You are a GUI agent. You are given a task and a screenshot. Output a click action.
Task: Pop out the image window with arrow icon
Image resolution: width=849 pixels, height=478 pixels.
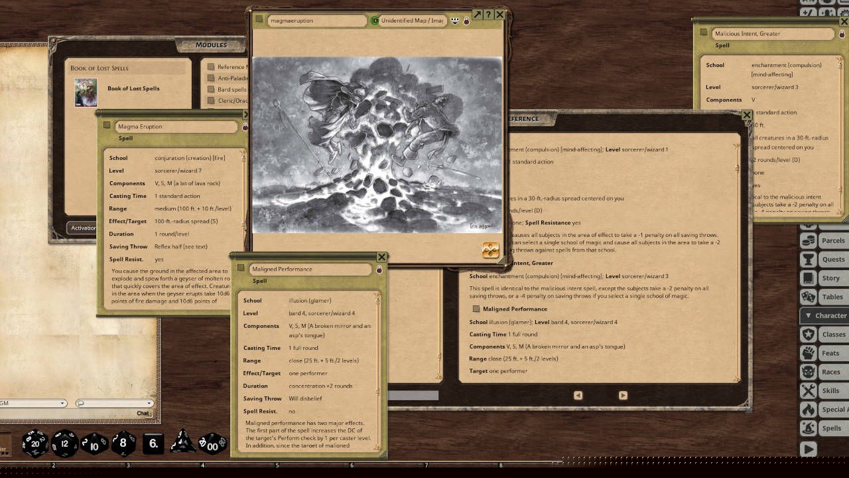pyautogui.click(x=477, y=14)
